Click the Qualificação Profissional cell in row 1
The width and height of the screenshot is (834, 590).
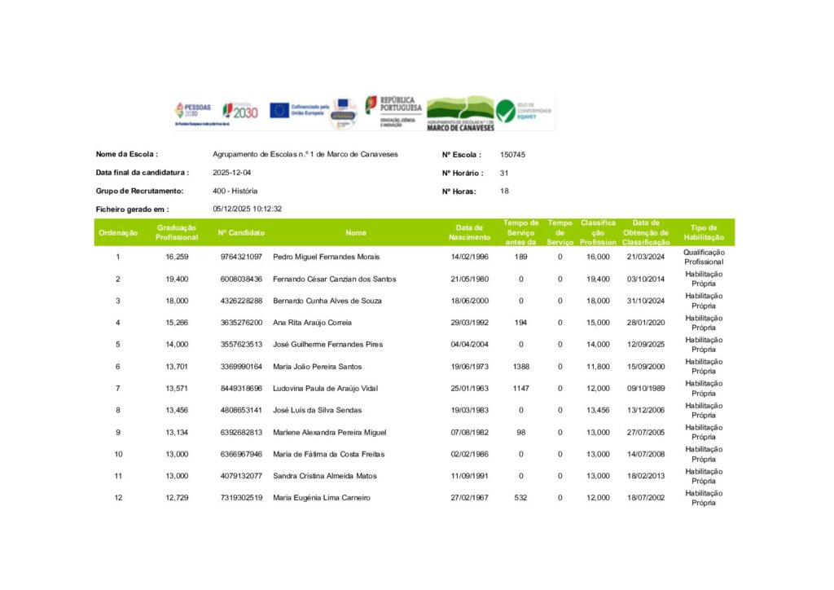[x=704, y=258]
